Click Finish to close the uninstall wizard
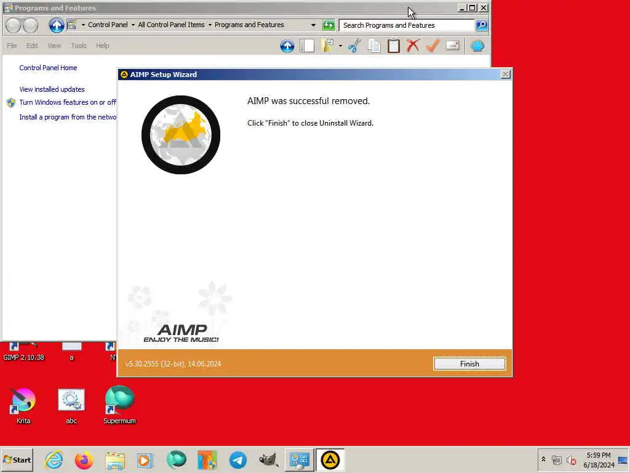This screenshot has width=630, height=473. 469,363
